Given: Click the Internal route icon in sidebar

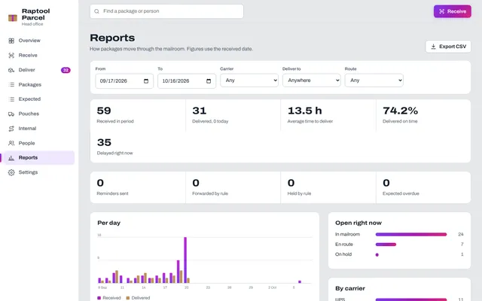Looking at the screenshot, I should (11, 129).
